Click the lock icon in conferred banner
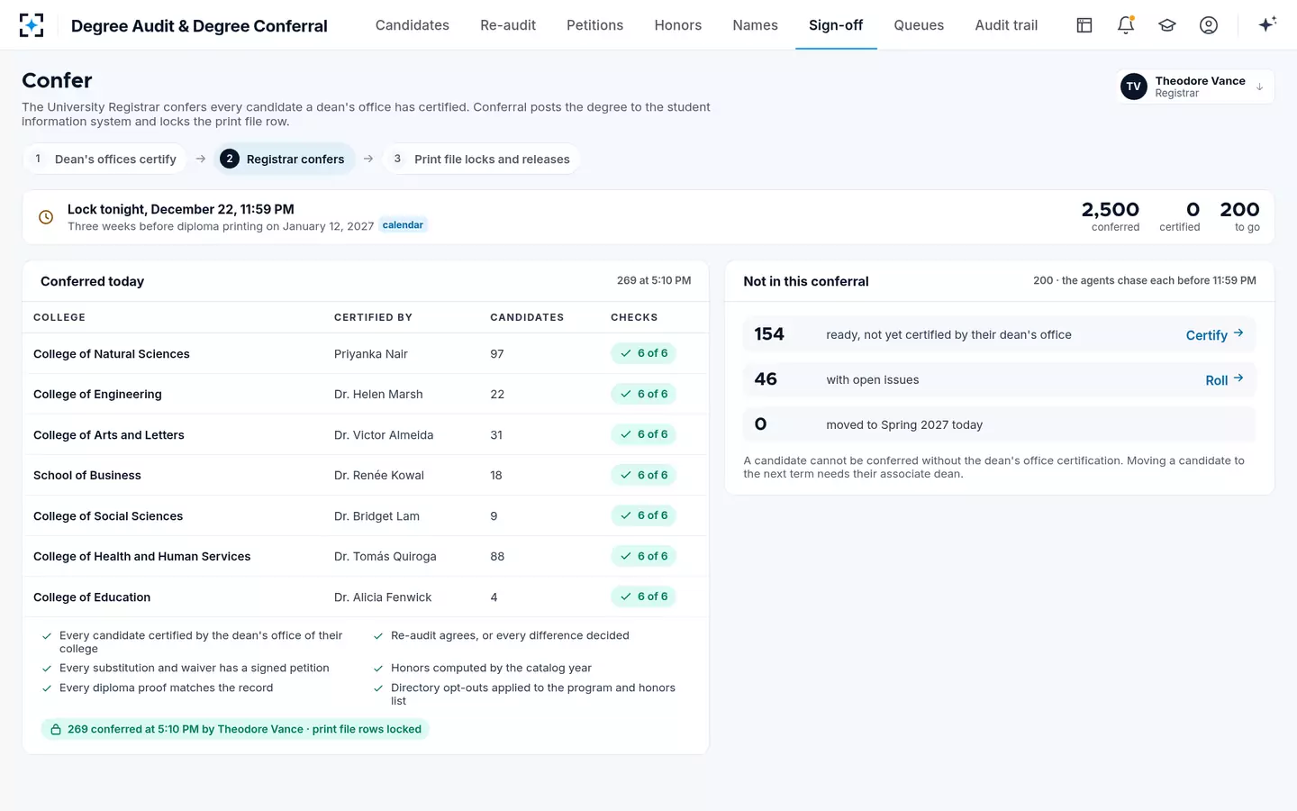The height and width of the screenshot is (811, 1297). (x=56, y=729)
